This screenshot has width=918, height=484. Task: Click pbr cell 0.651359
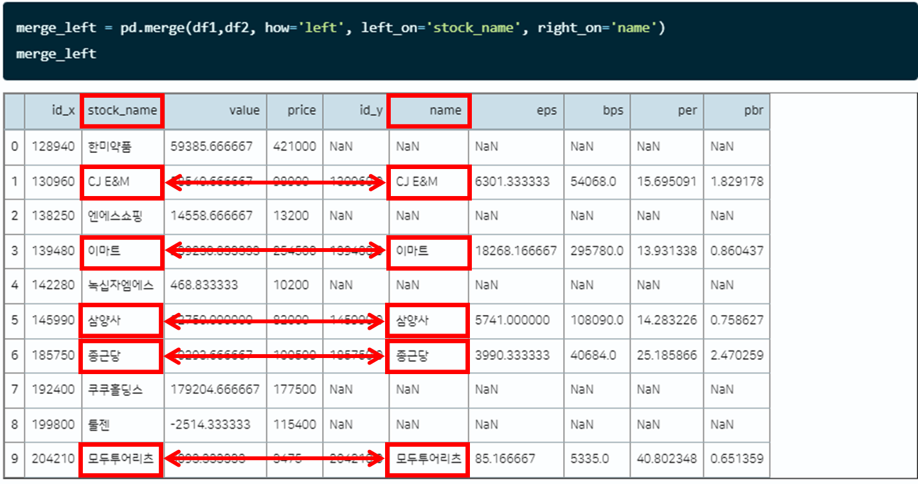(x=737, y=459)
